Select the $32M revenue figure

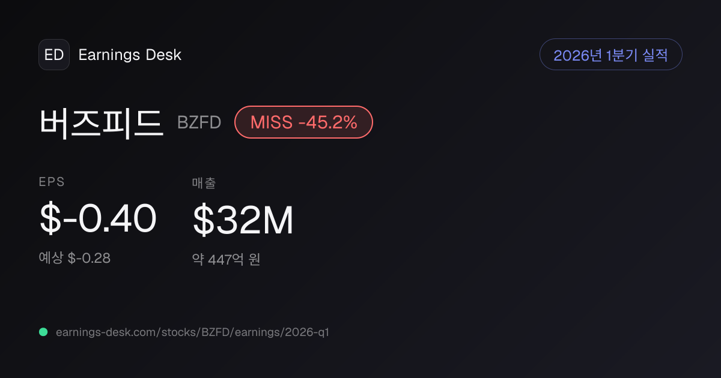point(243,220)
